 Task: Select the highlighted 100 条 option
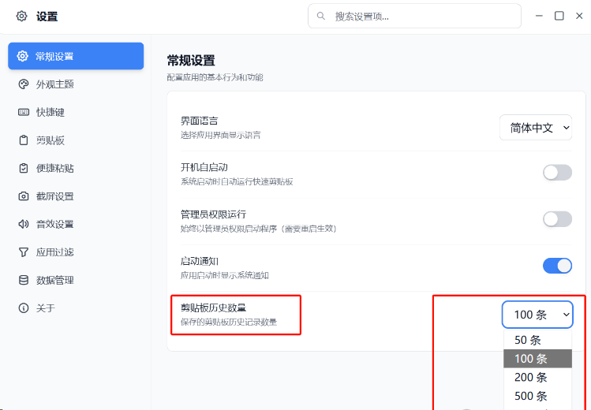tap(537, 359)
